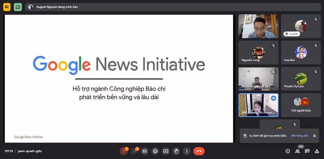The height and width of the screenshot is (159, 324).
Task: Turn on the camera
Action: point(134,151)
